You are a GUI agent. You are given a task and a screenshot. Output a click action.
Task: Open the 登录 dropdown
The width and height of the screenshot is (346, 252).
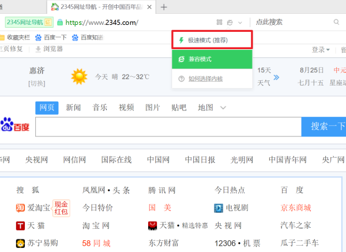coord(321,50)
